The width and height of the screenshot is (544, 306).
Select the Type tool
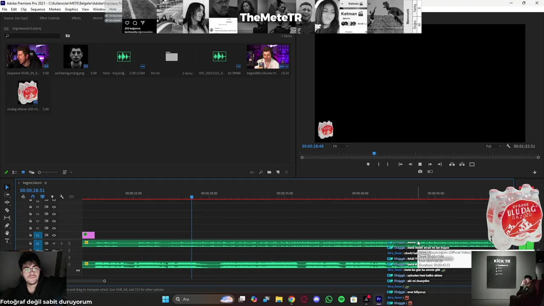coord(7,241)
